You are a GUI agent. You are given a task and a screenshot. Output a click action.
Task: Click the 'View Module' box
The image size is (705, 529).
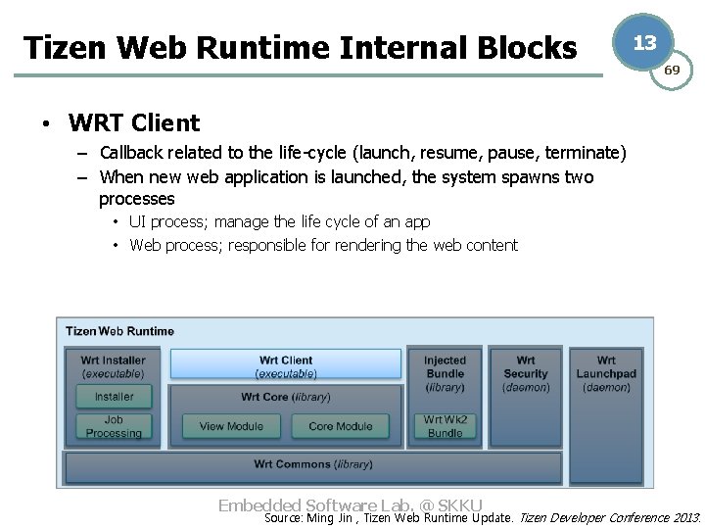click(x=231, y=426)
